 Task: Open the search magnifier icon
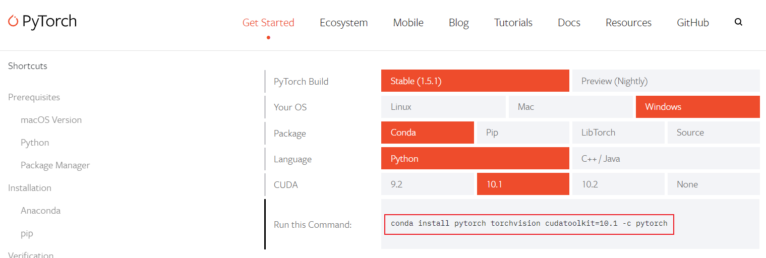pos(739,22)
